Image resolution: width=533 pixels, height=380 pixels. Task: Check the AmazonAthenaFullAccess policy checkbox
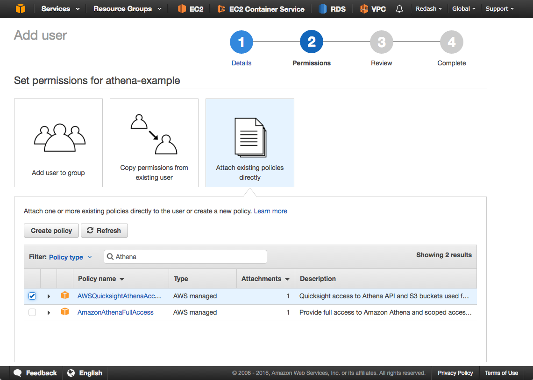[x=32, y=312]
